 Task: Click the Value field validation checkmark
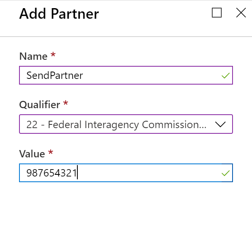(226, 173)
